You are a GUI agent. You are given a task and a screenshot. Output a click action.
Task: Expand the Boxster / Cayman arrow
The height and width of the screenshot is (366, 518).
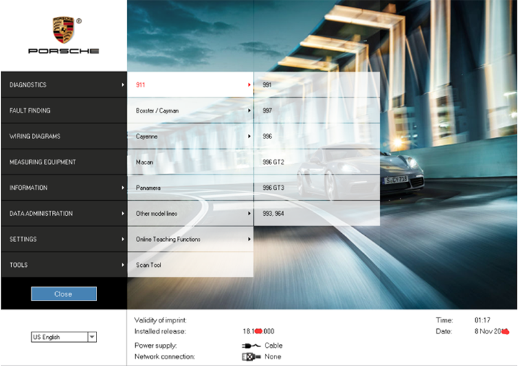249,111
